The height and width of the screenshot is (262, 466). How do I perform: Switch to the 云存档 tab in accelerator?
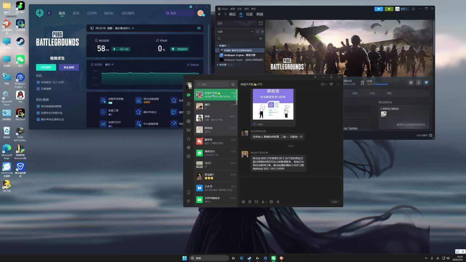(x=92, y=13)
